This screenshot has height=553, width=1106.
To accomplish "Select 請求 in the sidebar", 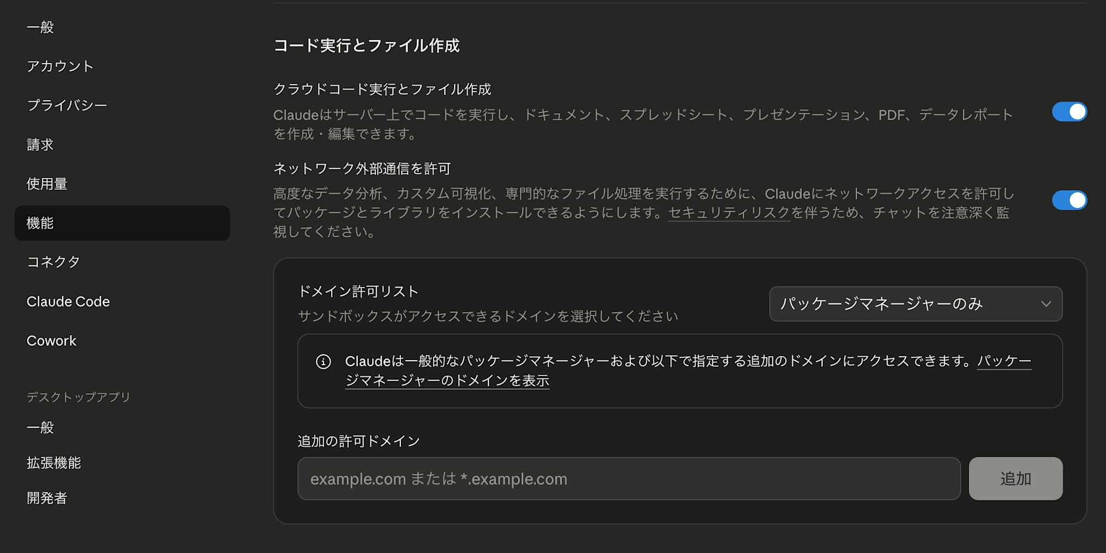I will click(40, 145).
